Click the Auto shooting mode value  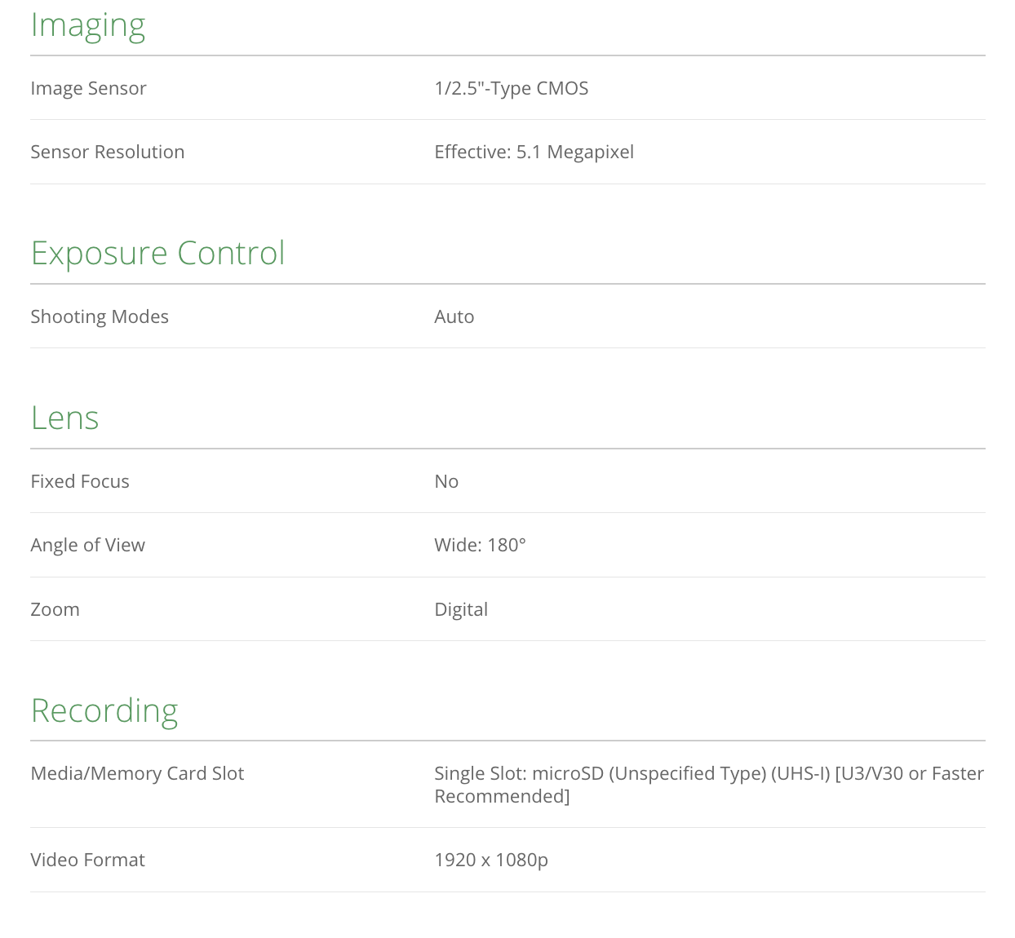[x=454, y=316]
